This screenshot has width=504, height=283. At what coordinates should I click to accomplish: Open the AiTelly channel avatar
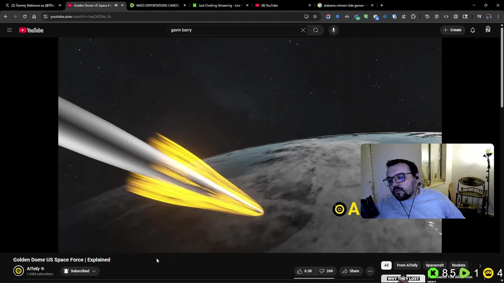pyautogui.click(x=19, y=271)
